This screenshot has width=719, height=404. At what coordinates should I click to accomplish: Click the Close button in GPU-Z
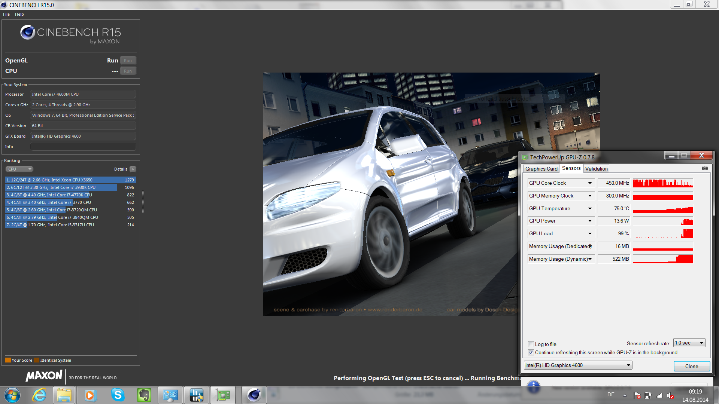click(691, 366)
